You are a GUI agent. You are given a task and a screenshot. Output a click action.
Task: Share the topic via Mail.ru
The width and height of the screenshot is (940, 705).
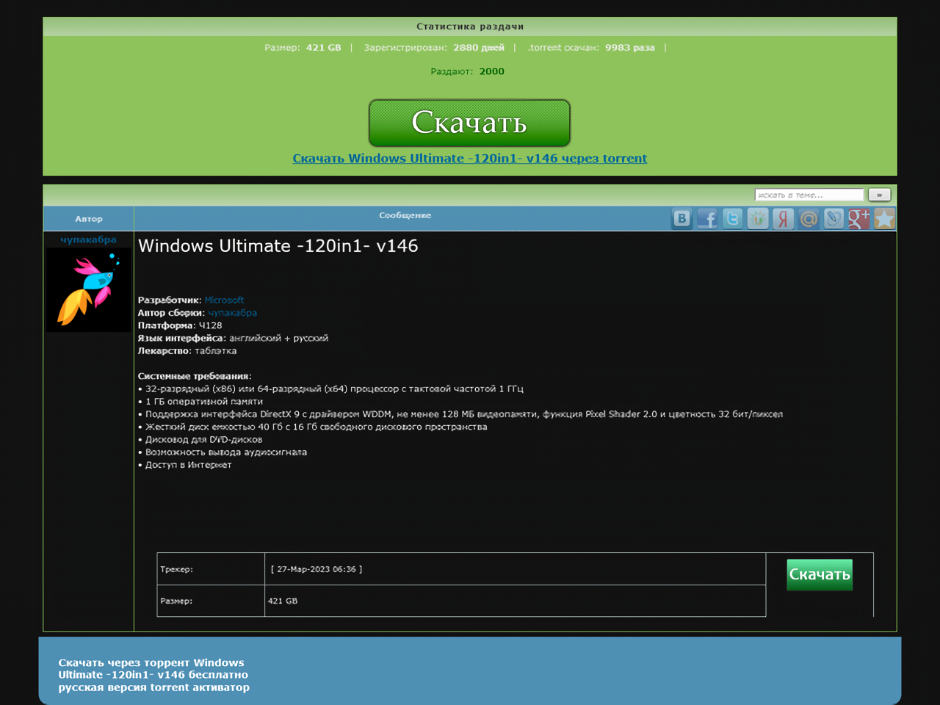click(x=809, y=218)
